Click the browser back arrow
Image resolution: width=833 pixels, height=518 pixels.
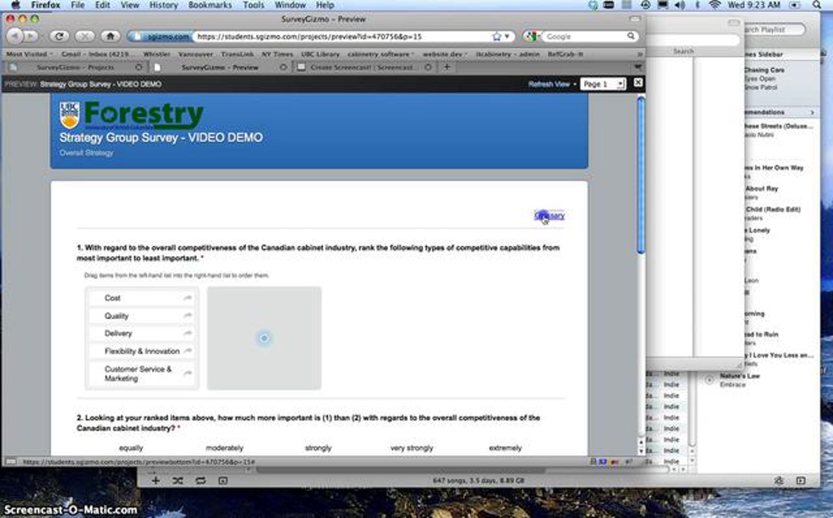pos(15,36)
